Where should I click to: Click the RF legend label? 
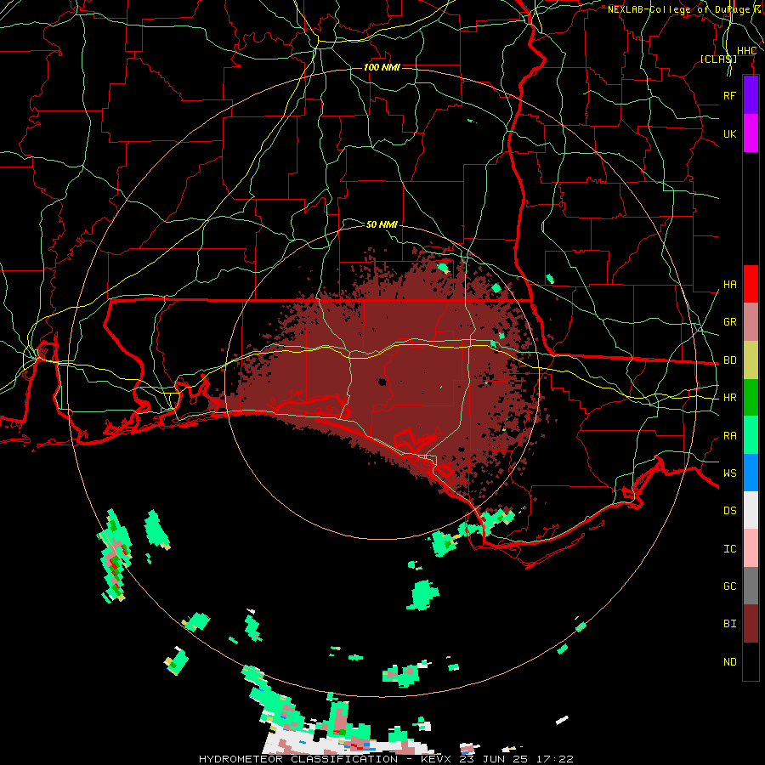(729, 95)
